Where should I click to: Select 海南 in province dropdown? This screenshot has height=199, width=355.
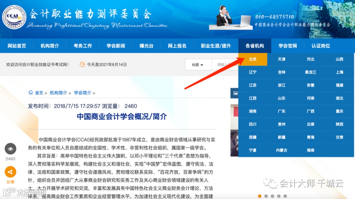click(311, 150)
